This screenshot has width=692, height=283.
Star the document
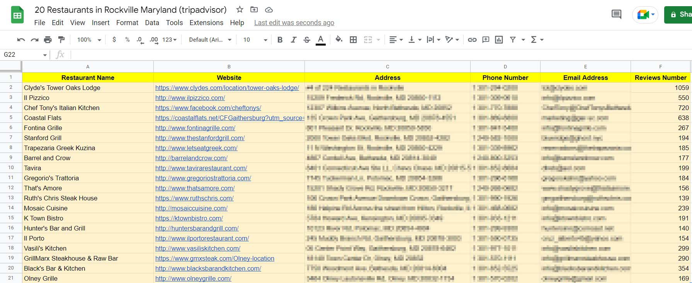click(x=240, y=10)
